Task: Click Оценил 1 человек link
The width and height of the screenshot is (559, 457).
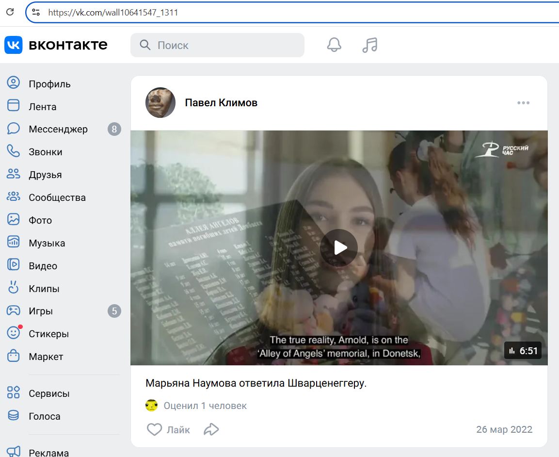Action: tap(205, 406)
